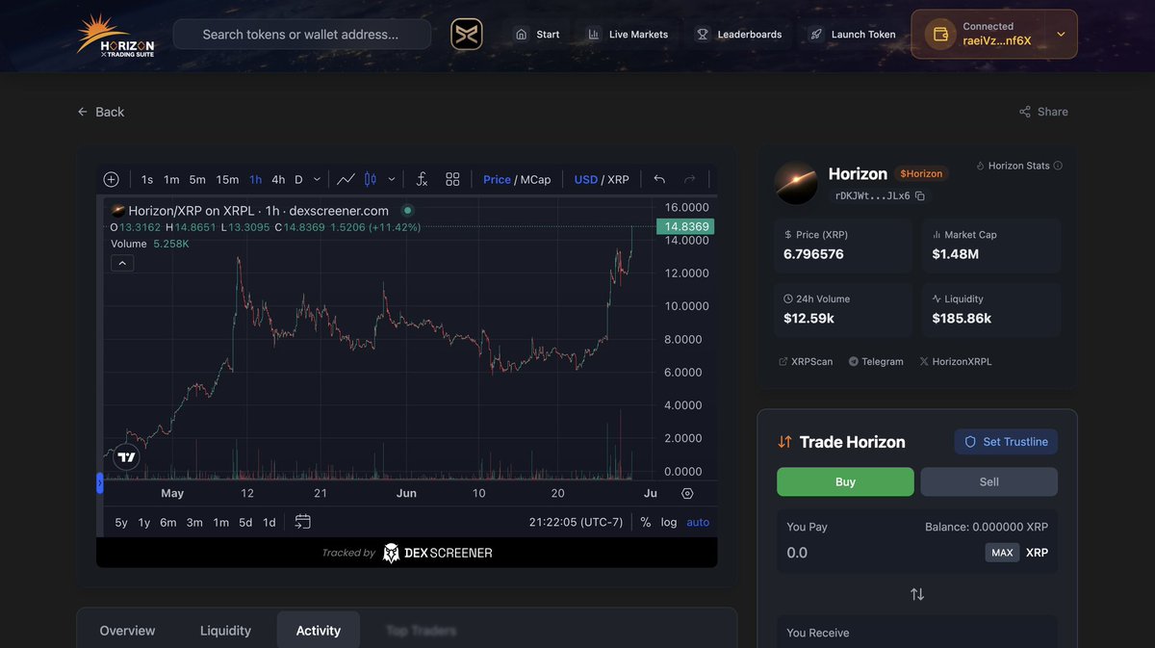
Task: Open the gold X emblem icon
Action: [467, 35]
